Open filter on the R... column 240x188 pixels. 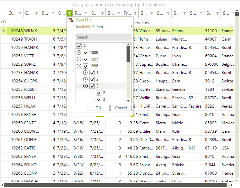pos(86,13)
